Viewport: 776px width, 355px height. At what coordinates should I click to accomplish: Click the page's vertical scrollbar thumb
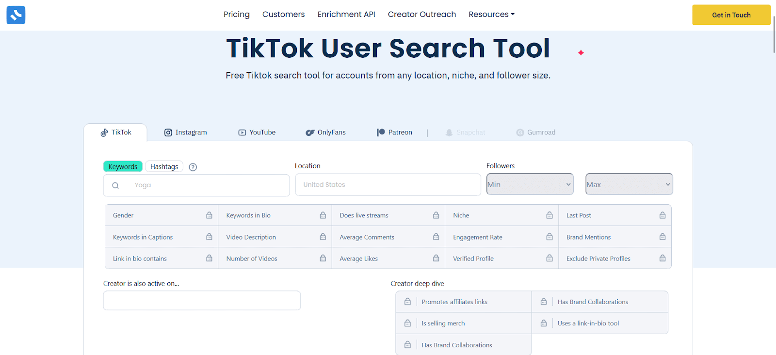tap(774, 35)
